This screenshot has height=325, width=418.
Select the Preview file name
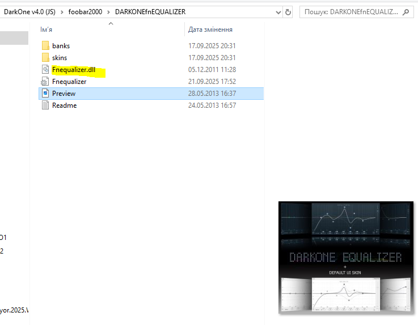(x=64, y=94)
